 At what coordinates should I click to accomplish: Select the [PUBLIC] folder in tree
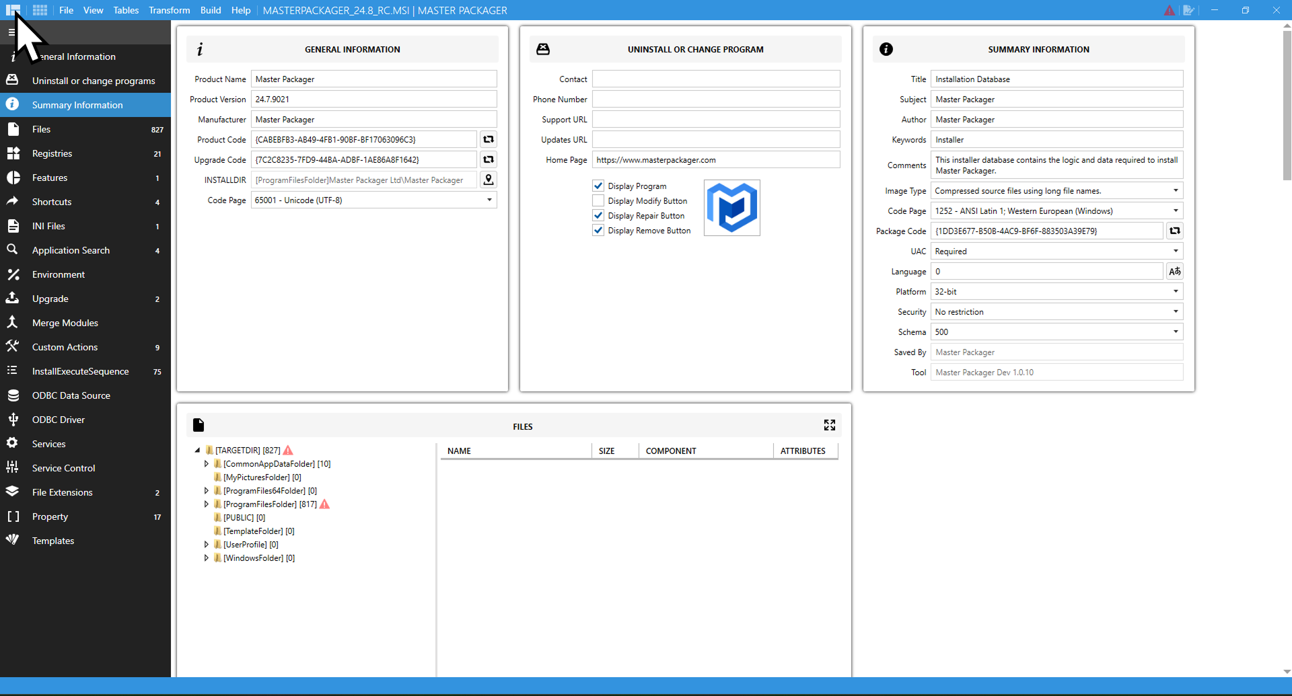[x=240, y=518]
